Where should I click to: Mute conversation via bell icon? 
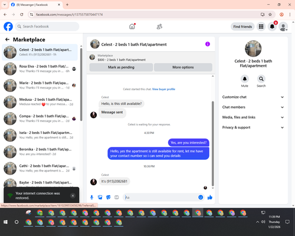245,79
